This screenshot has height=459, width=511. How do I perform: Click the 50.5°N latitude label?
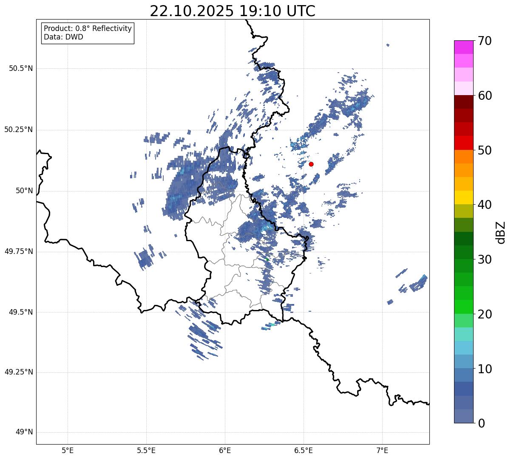tap(21, 68)
